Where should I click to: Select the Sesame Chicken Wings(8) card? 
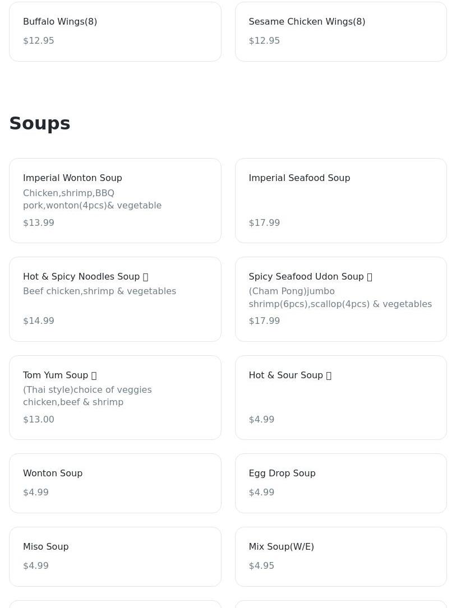340,31
